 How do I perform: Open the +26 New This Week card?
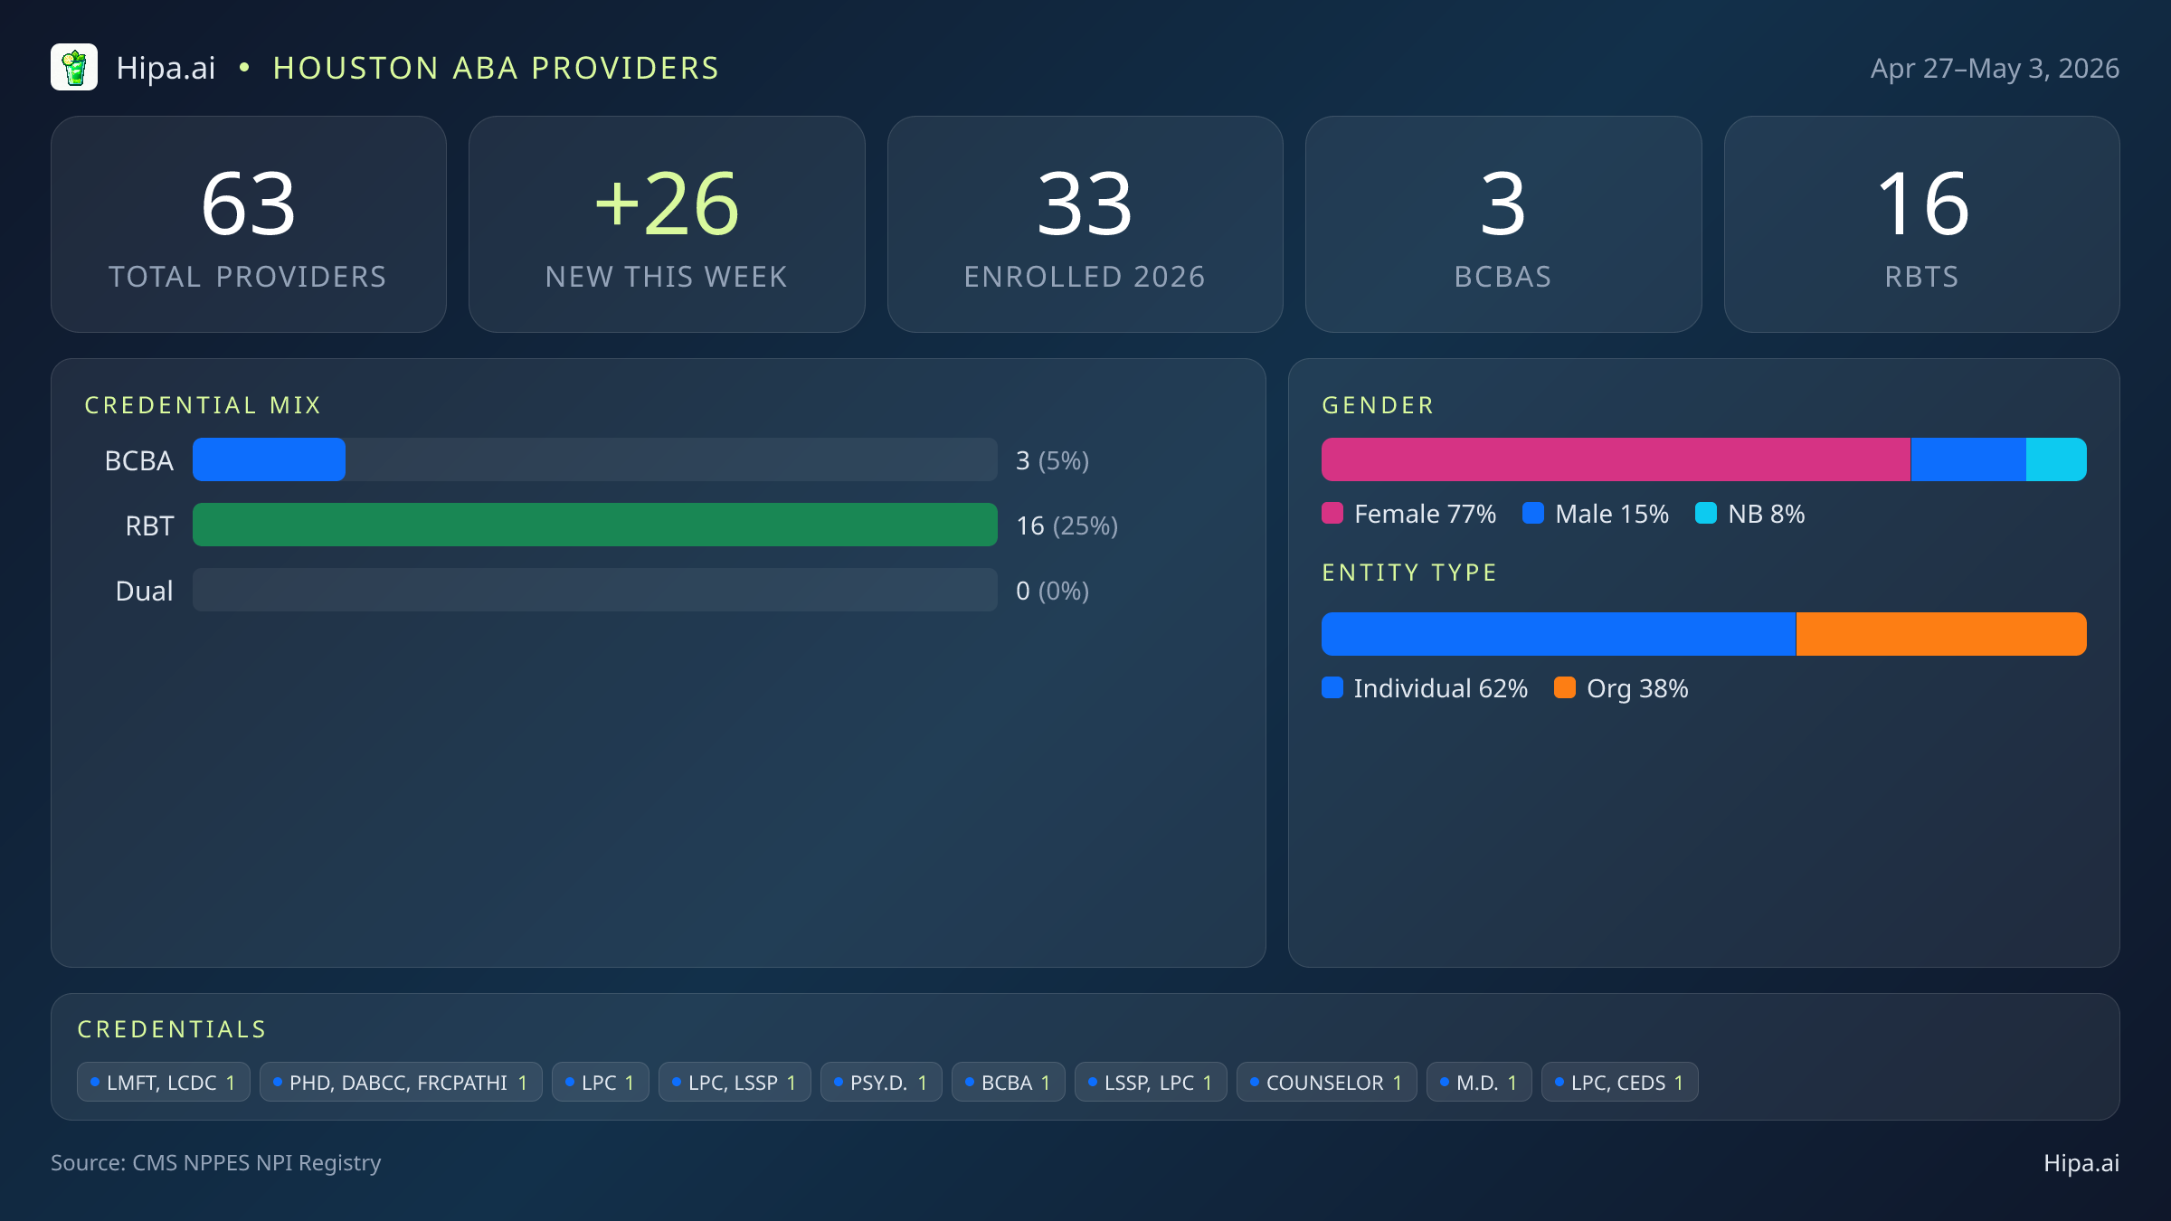click(667, 224)
